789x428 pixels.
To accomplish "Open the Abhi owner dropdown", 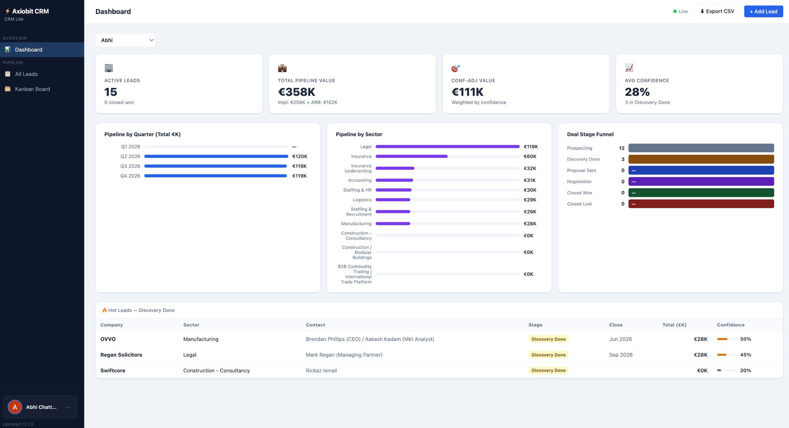I will [125, 40].
